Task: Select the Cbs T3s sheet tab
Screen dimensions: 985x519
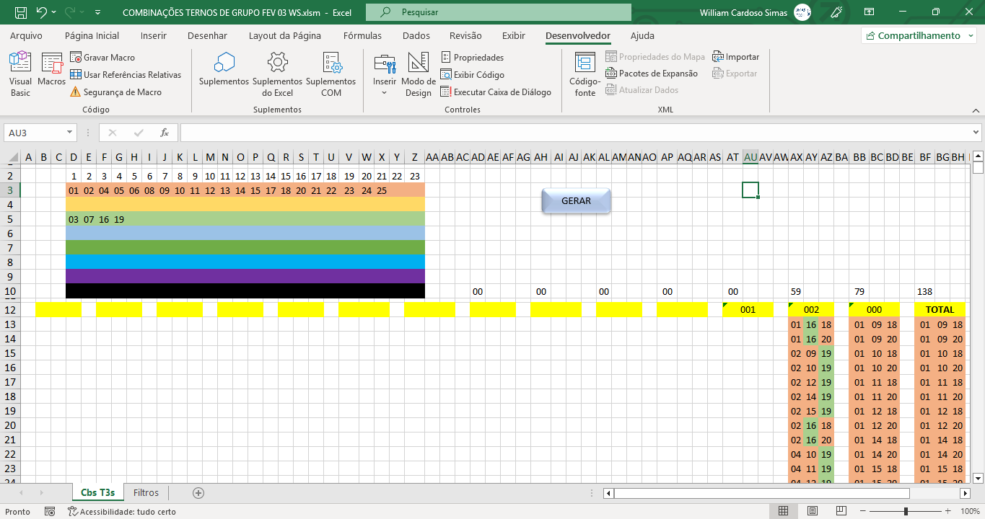Action: point(97,492)
